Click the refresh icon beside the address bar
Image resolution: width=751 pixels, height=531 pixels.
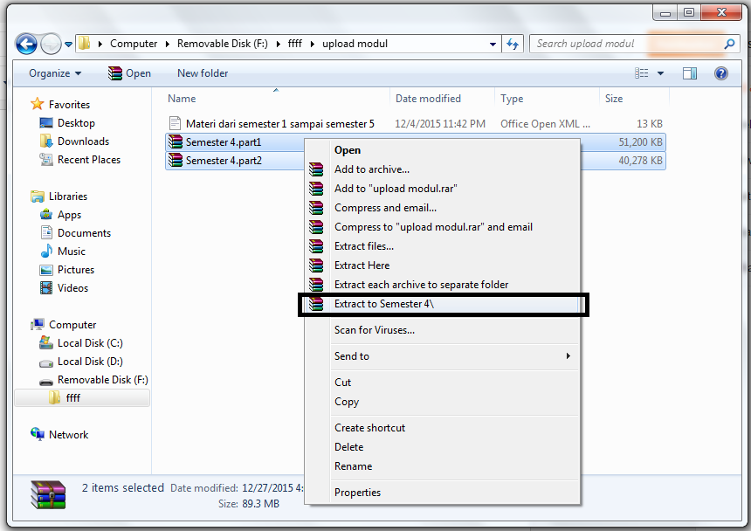513,43
